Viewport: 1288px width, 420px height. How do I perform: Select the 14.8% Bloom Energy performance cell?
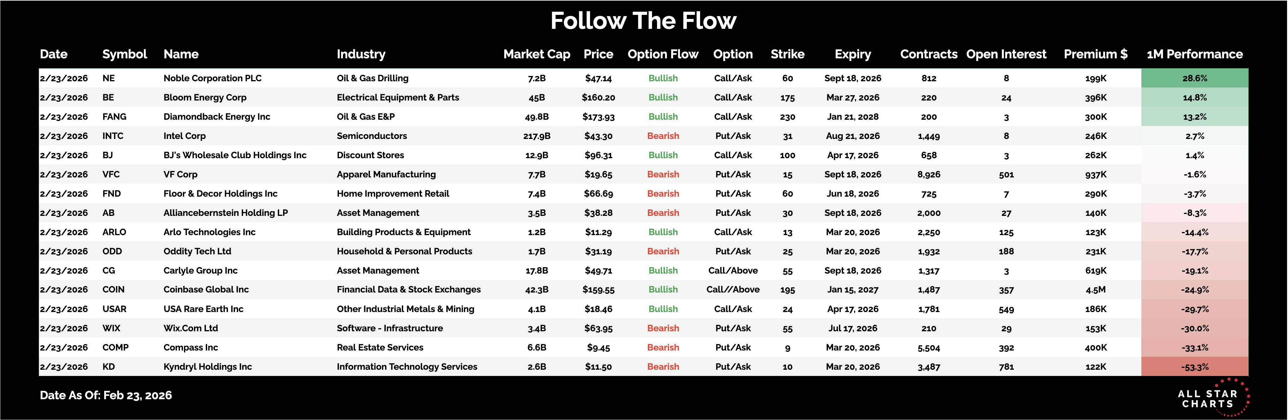tap(1194, 97)
